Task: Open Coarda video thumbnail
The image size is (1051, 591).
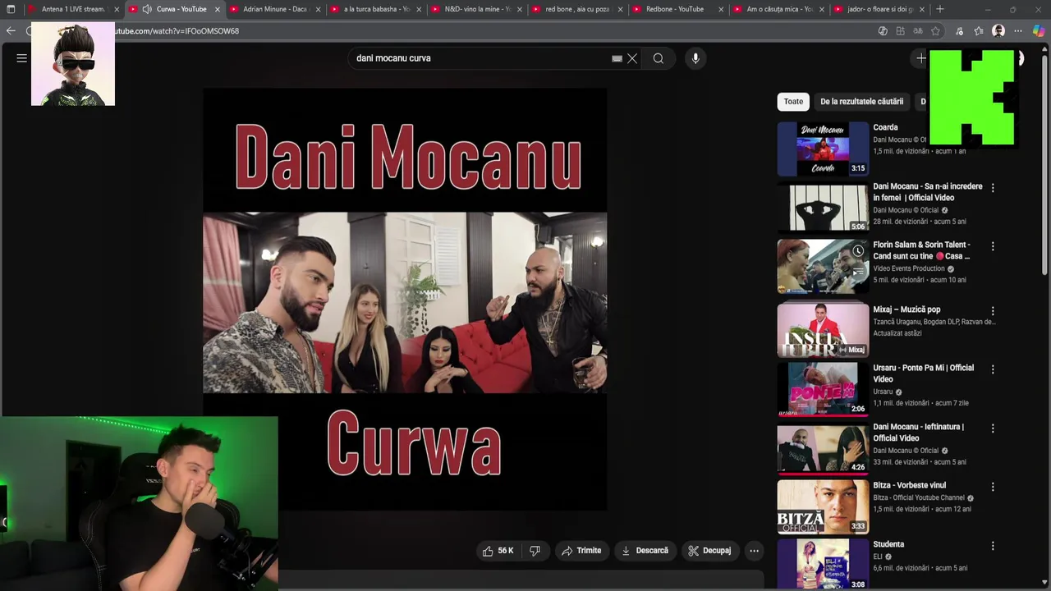Action: point(823,149)
